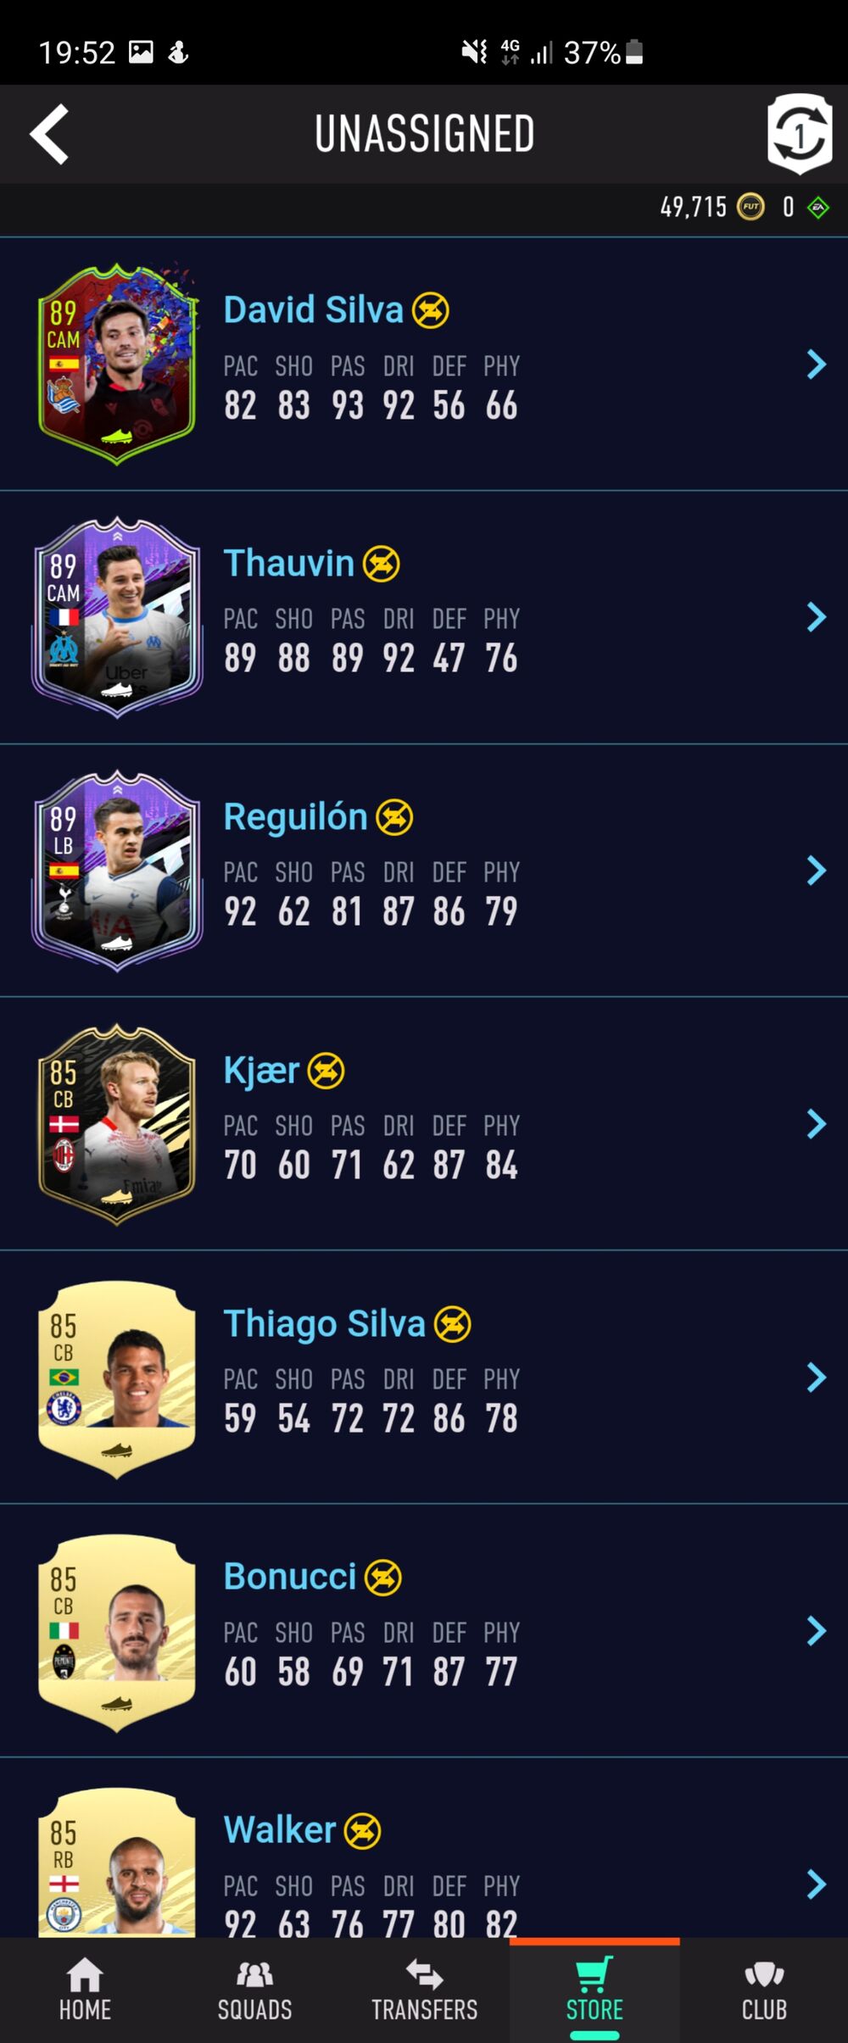Expand Thauvin row chevron
The image size is (848, 2043).
817,617
